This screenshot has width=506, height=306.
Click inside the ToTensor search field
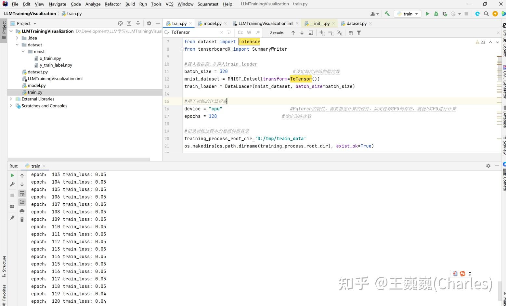click(195, 32)
